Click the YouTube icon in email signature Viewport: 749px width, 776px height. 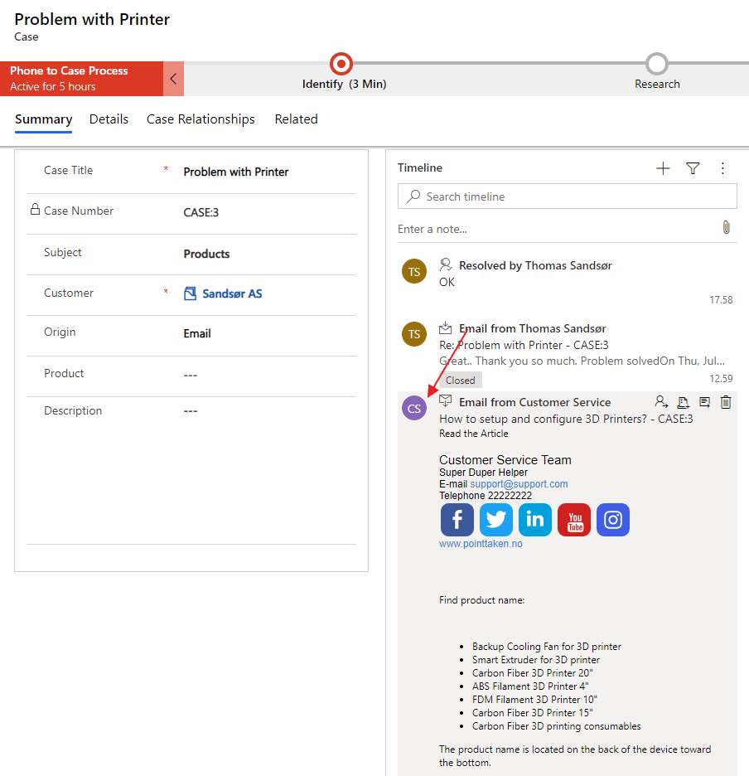pyautogui.click(x=574, y=520)
